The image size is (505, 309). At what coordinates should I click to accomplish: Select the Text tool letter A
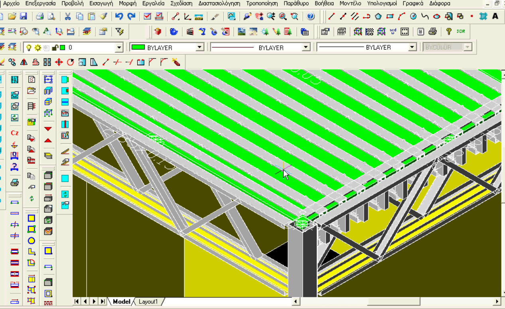click(495, 16)
